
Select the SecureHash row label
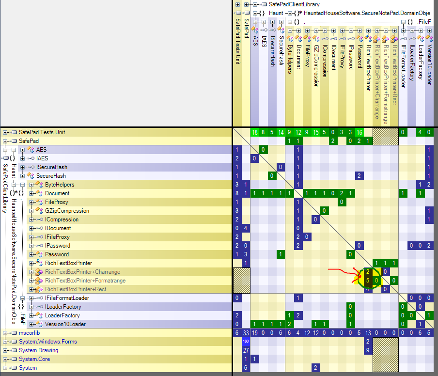[x=51, y=176]
